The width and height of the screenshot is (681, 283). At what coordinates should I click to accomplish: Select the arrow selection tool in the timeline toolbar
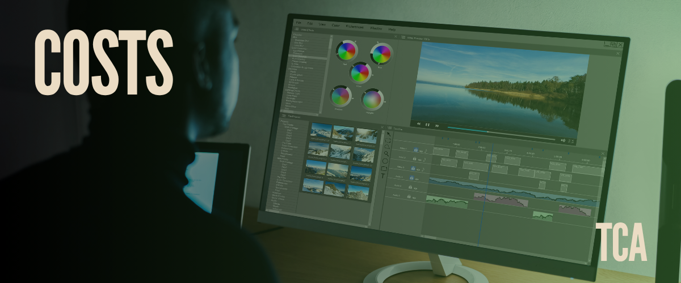pyautogui.click(x=389, y=134)
